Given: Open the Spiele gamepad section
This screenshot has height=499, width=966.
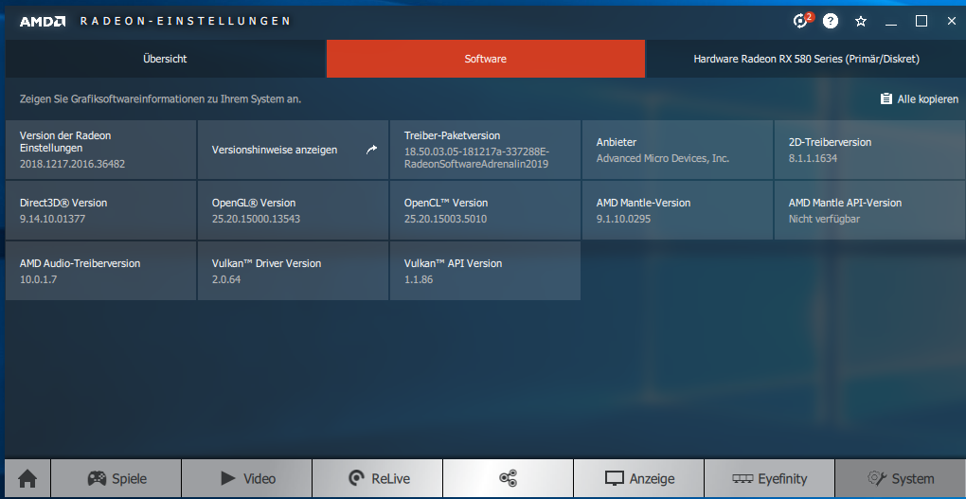Looking at the screenshot, I should pyautogui.click(x=116, y=479).
